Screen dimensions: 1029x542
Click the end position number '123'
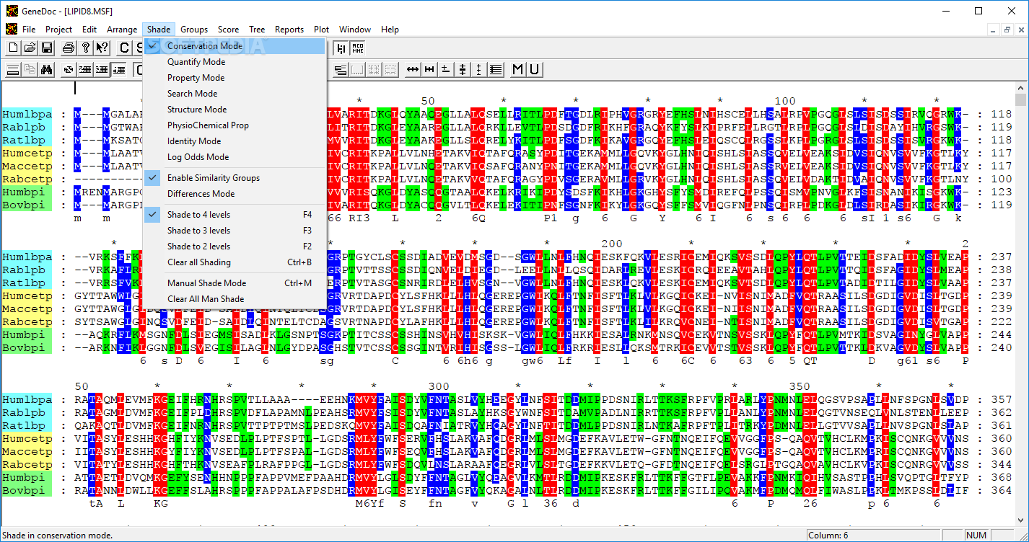pos(1002,192)
